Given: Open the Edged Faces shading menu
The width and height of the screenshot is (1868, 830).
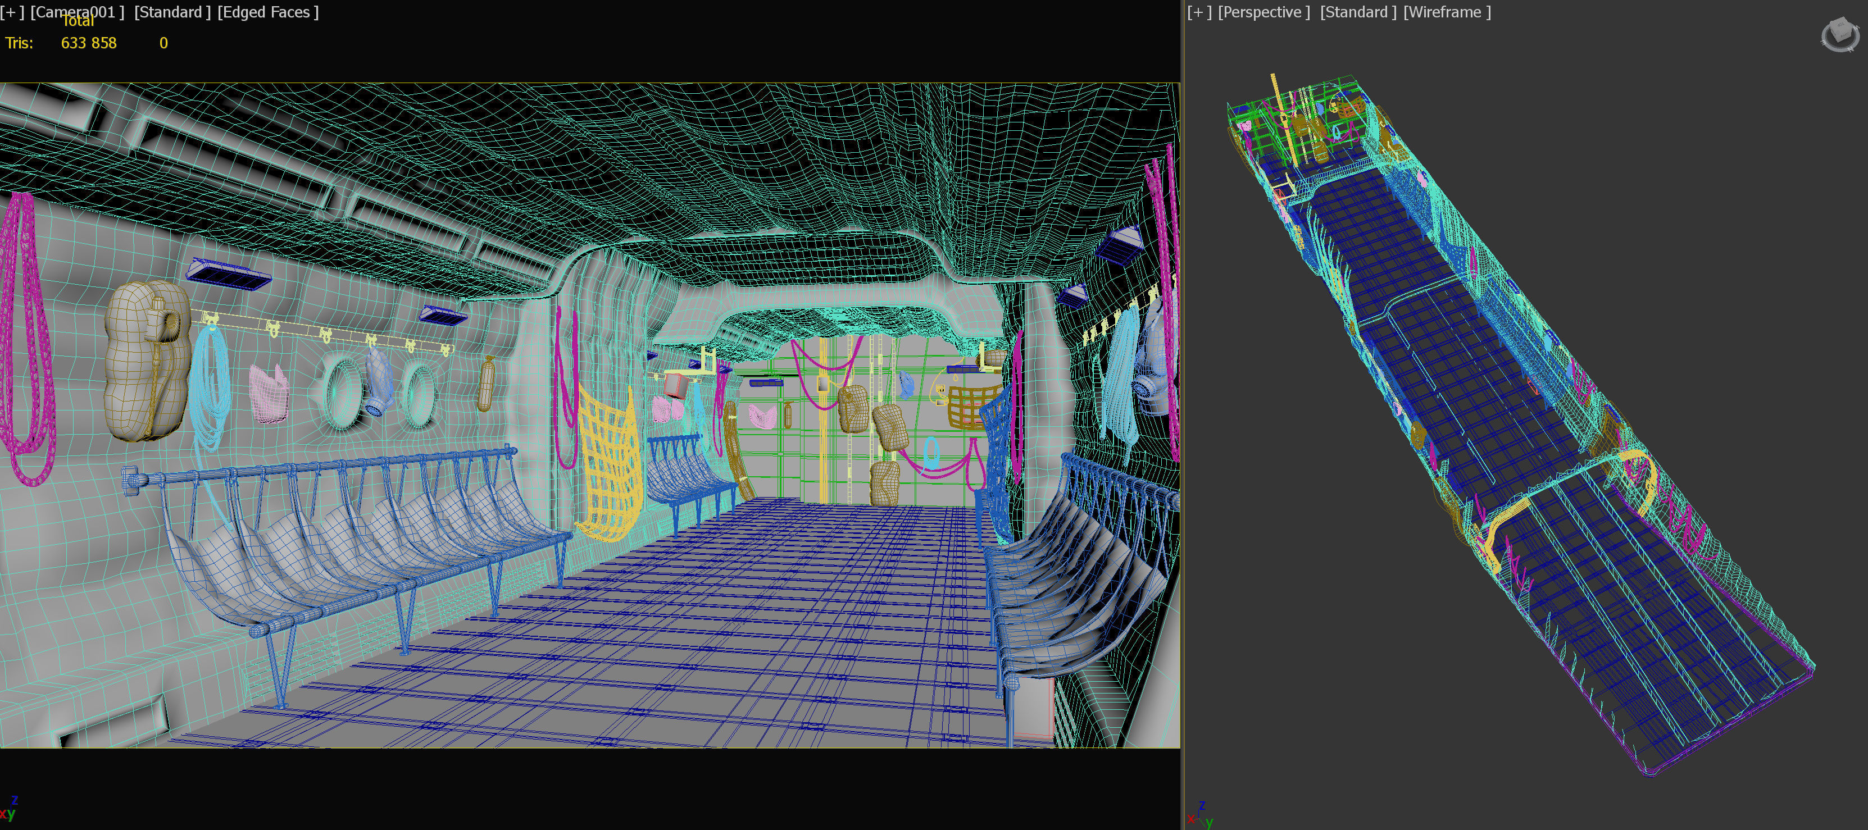Looking at the screenshot, I should pos(267,12).
